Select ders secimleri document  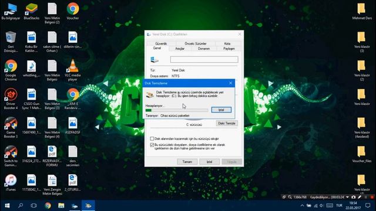click(x=73, y=156)
